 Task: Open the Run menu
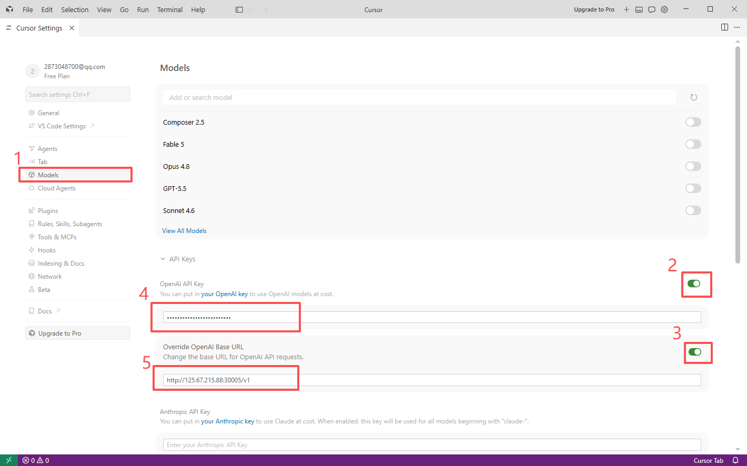[x=143, y=9]
